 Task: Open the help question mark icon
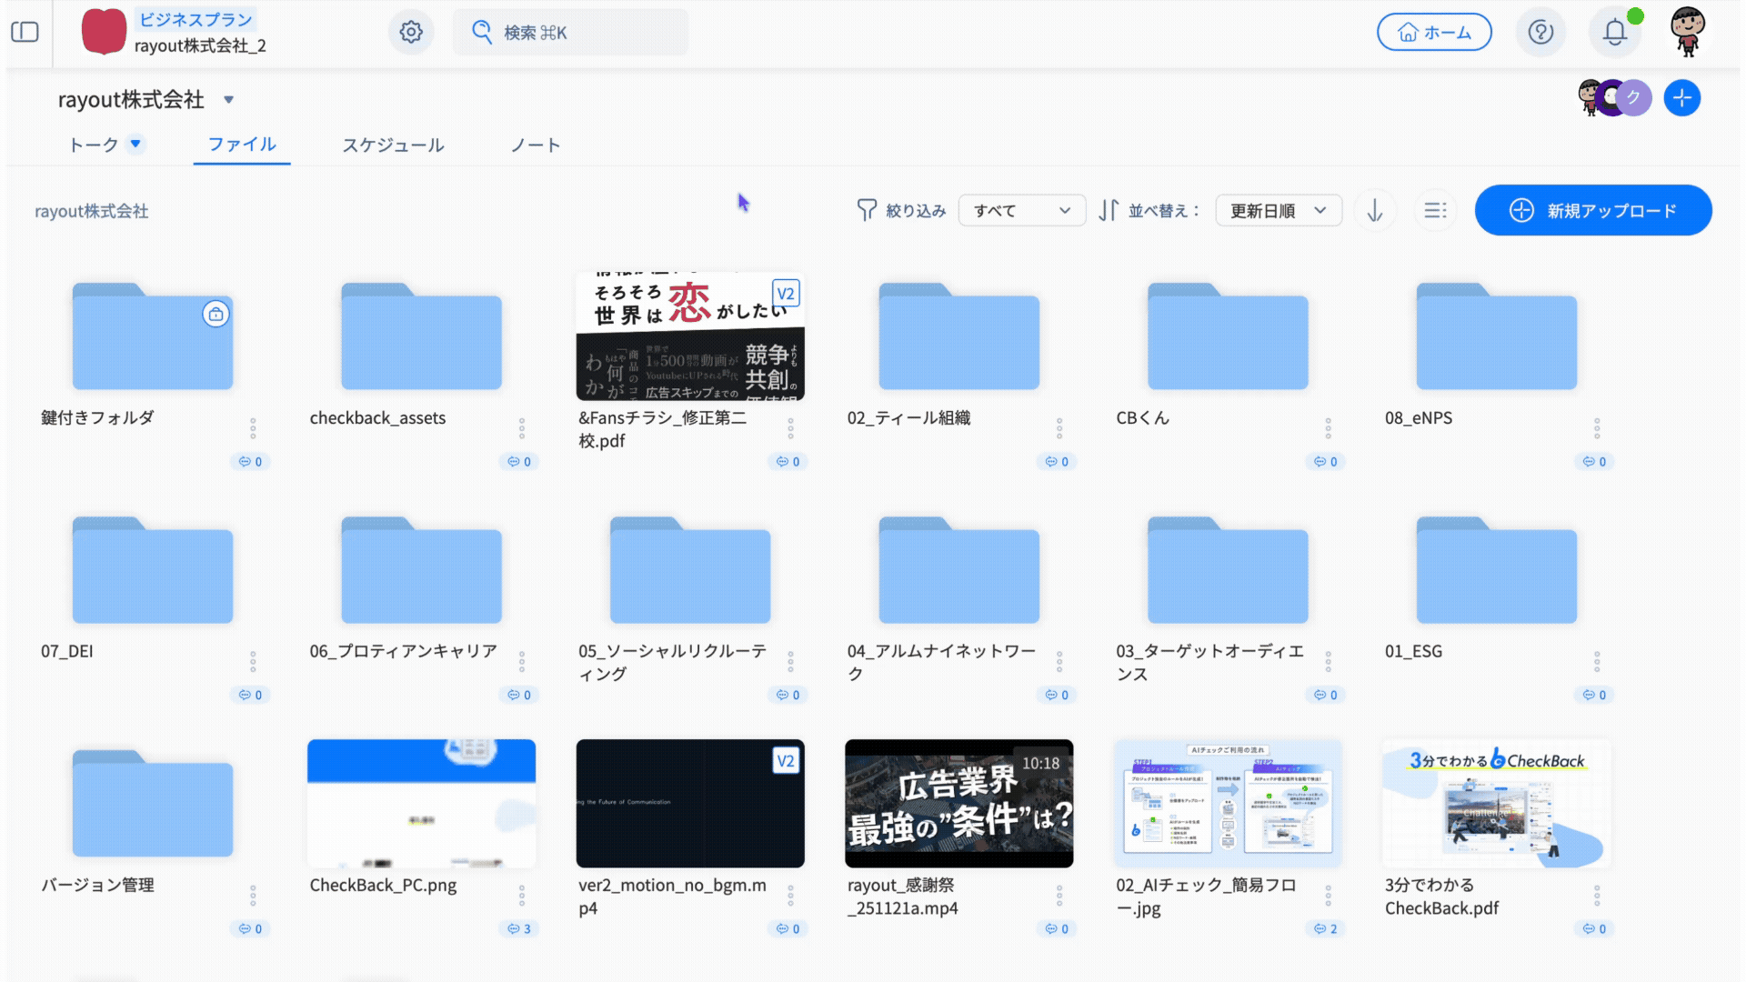point(1540,32)
